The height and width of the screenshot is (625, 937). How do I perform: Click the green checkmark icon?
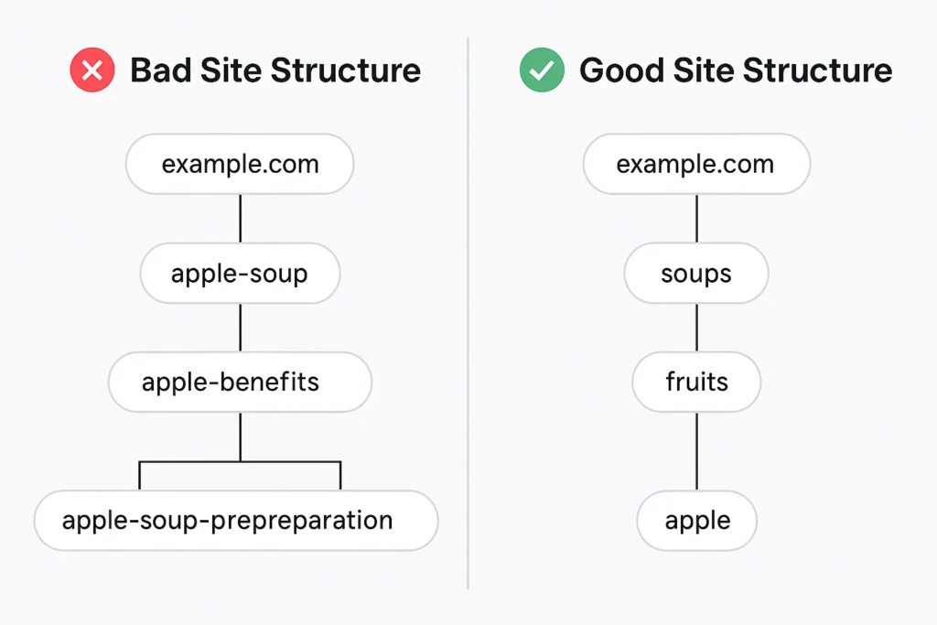click(x=542, y=70)
